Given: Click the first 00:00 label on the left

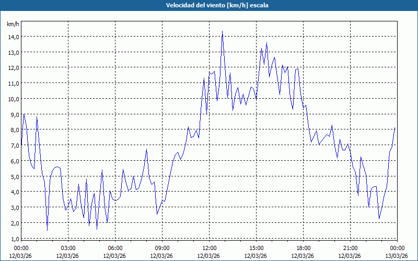Looking at the screenshot, I should pyautogui.click(x=21, y=248).
